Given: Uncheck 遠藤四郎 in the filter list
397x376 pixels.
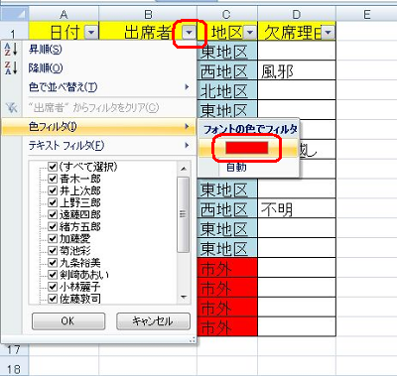Looking at the screenshot, I should pos(53,214).
